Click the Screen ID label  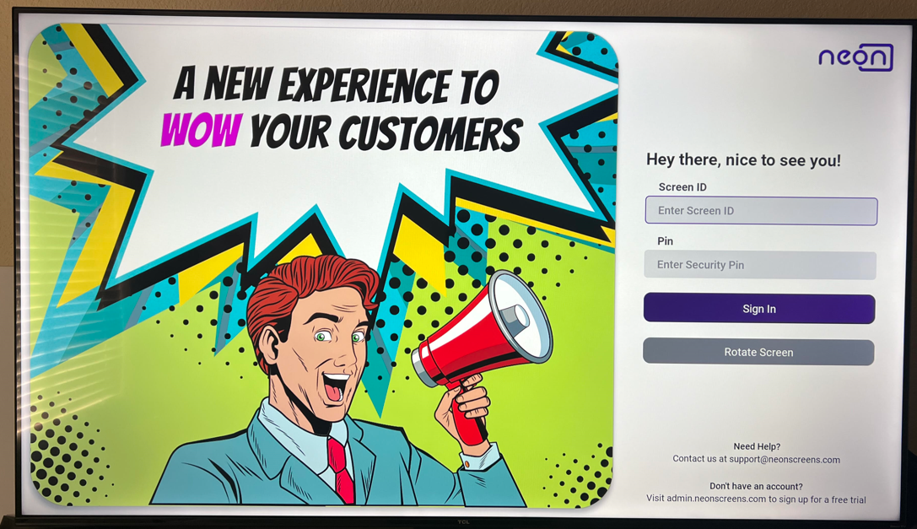coord(682,187)
